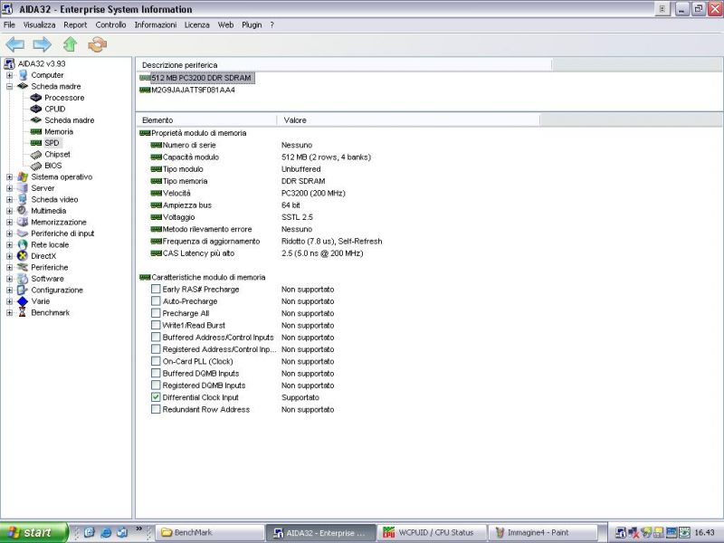
Task: Switch to WCPUID / CPU Status taskbar button
Action: tap(433, 532)
